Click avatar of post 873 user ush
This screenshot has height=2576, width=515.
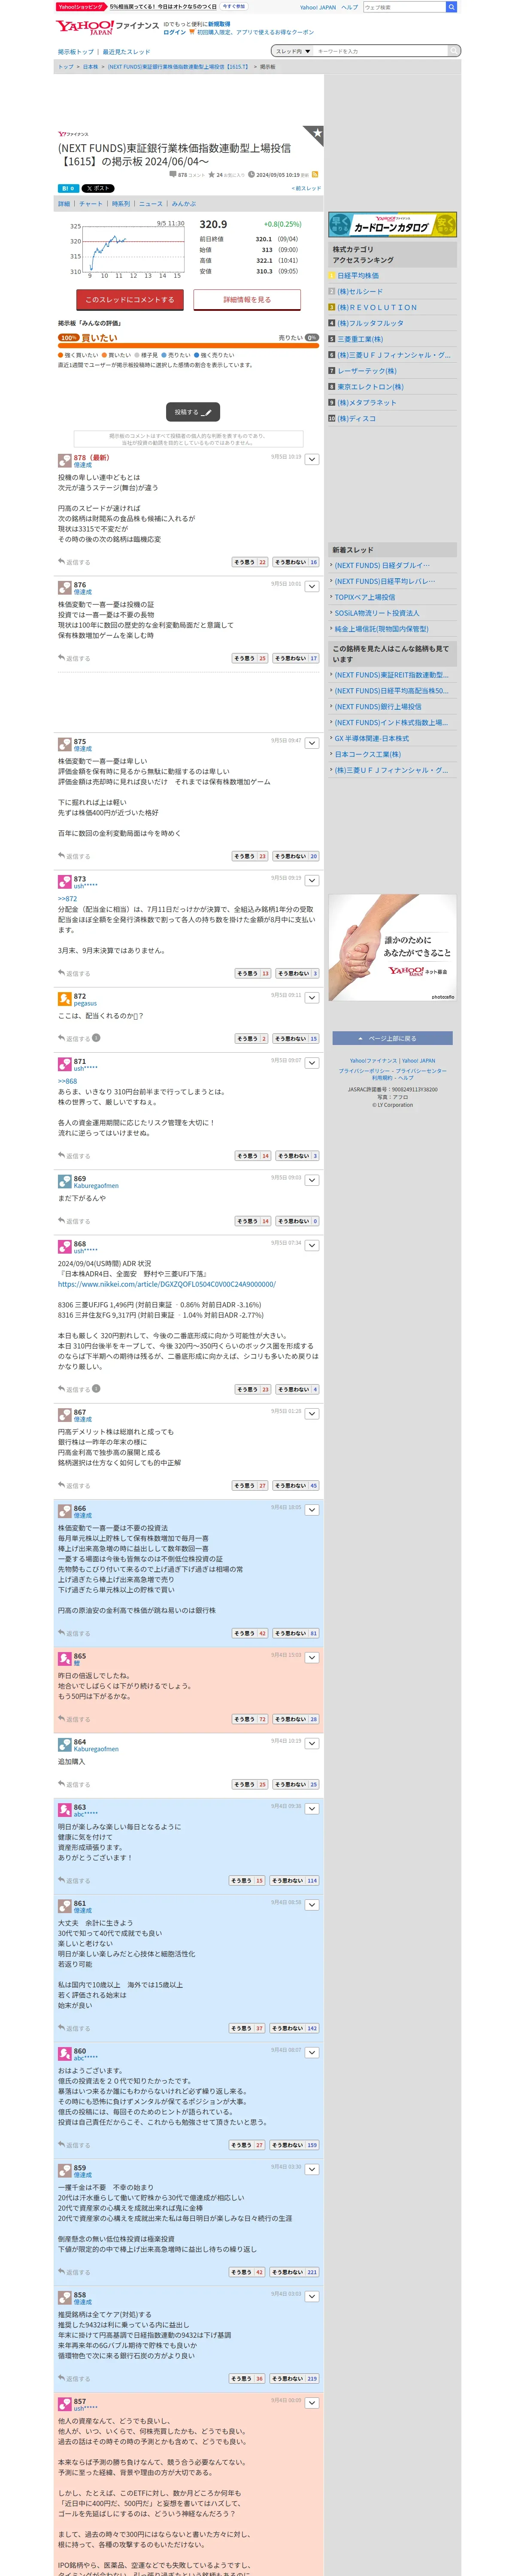click(64, 881)
